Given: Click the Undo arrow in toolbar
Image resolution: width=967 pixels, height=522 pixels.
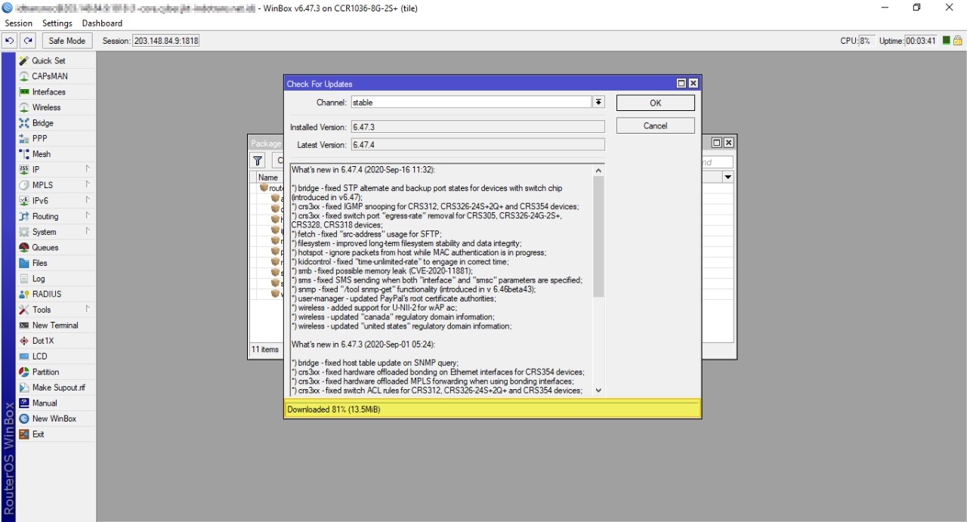Looking at the screenshot, I should (10, 41).
